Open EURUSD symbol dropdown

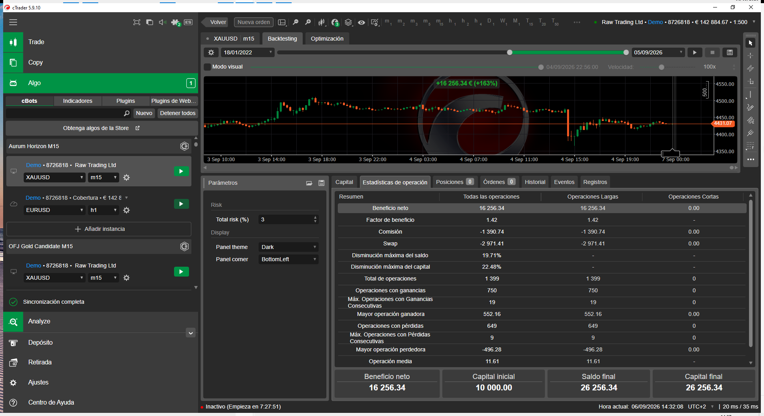click(x=54, y=210)
